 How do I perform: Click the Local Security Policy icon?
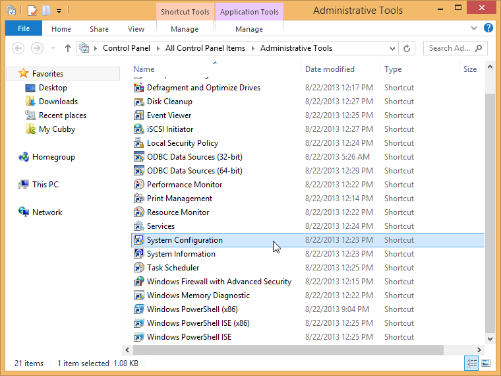pos(138,143)
